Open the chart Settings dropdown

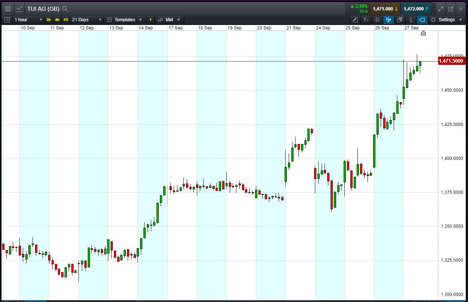pos(446,19)
